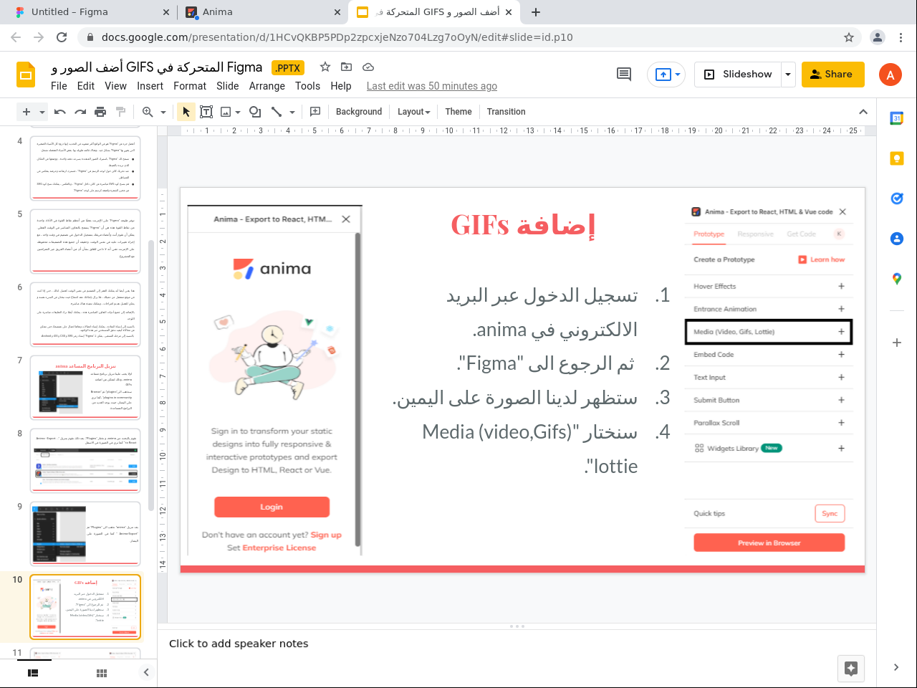
Task: Open Contacts in the side panel
Action: tap(896, 239)
